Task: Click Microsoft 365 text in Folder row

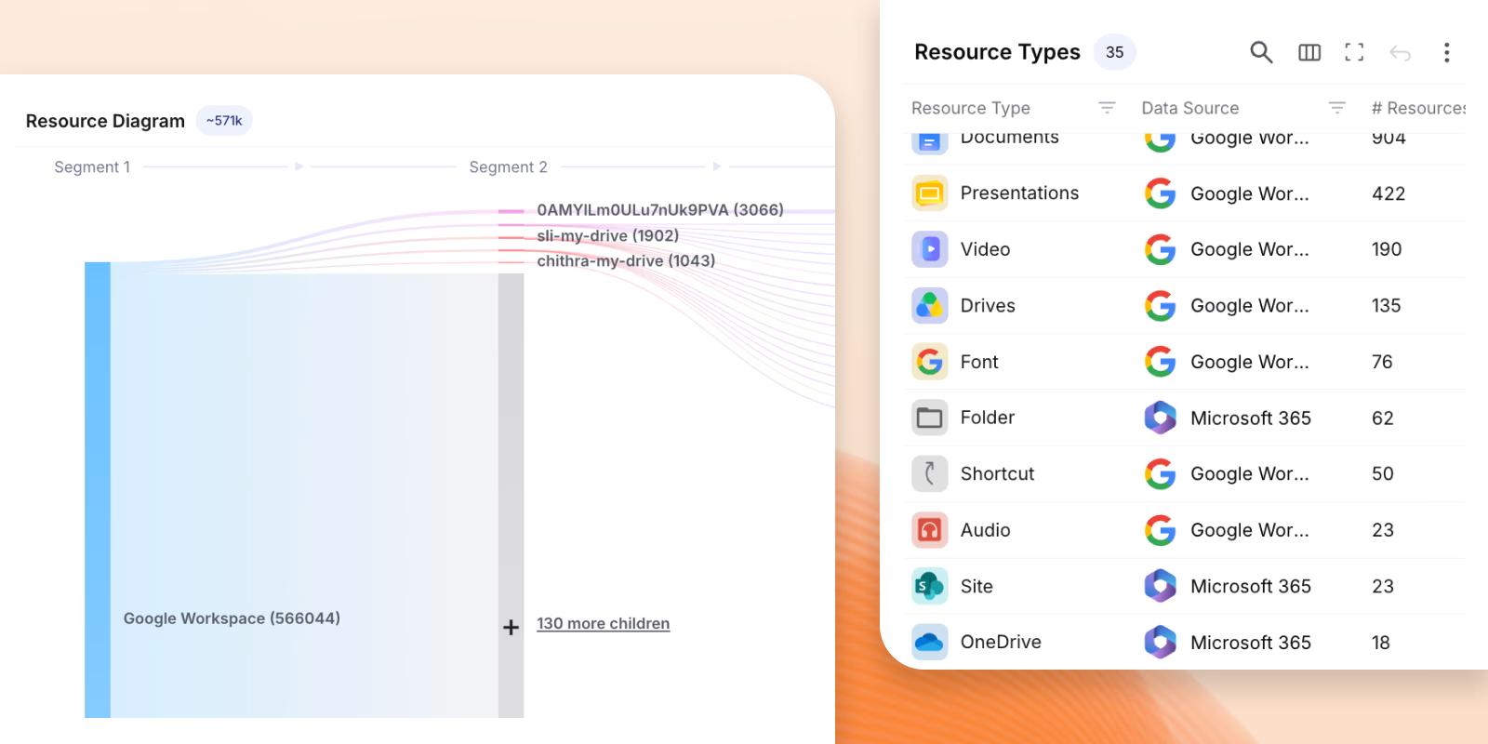Action: (1251, 418)
